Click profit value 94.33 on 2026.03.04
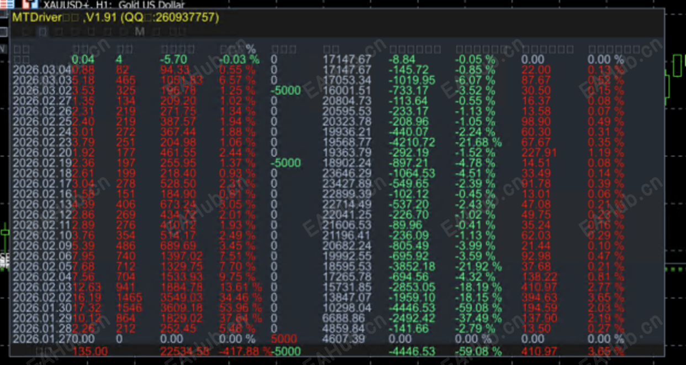Screen dimensions: 686x365 coord(175,70)
